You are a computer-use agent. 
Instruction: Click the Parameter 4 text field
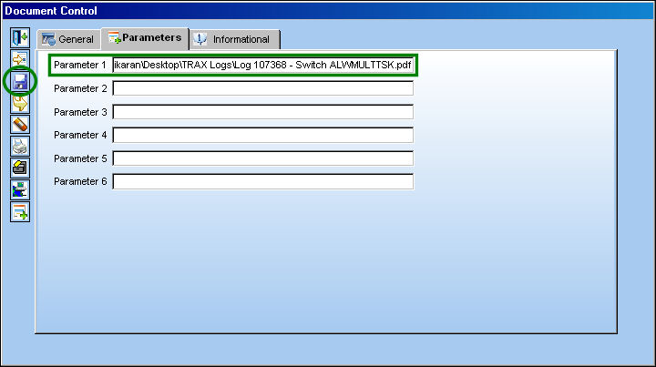pyautogui.click(x=263, y=135)
